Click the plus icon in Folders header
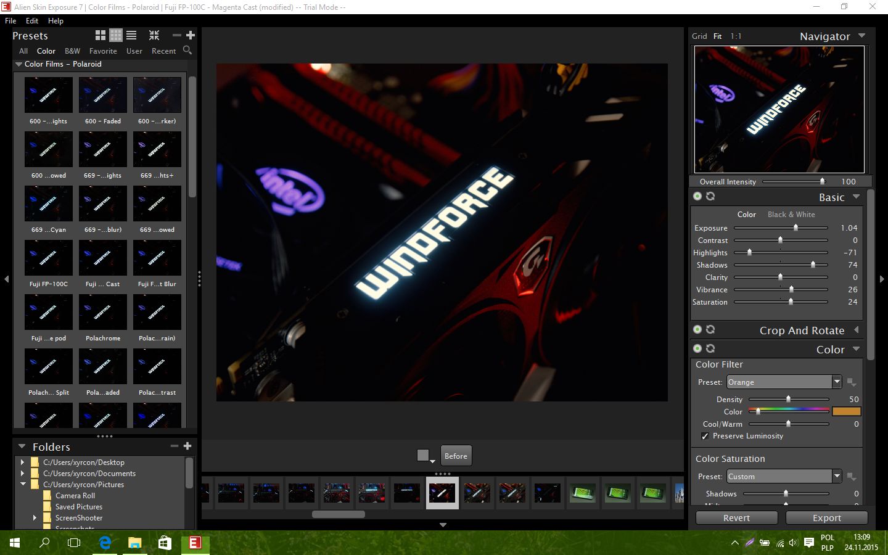This screenshot has width=888, height=555. (x=187, y=446)
